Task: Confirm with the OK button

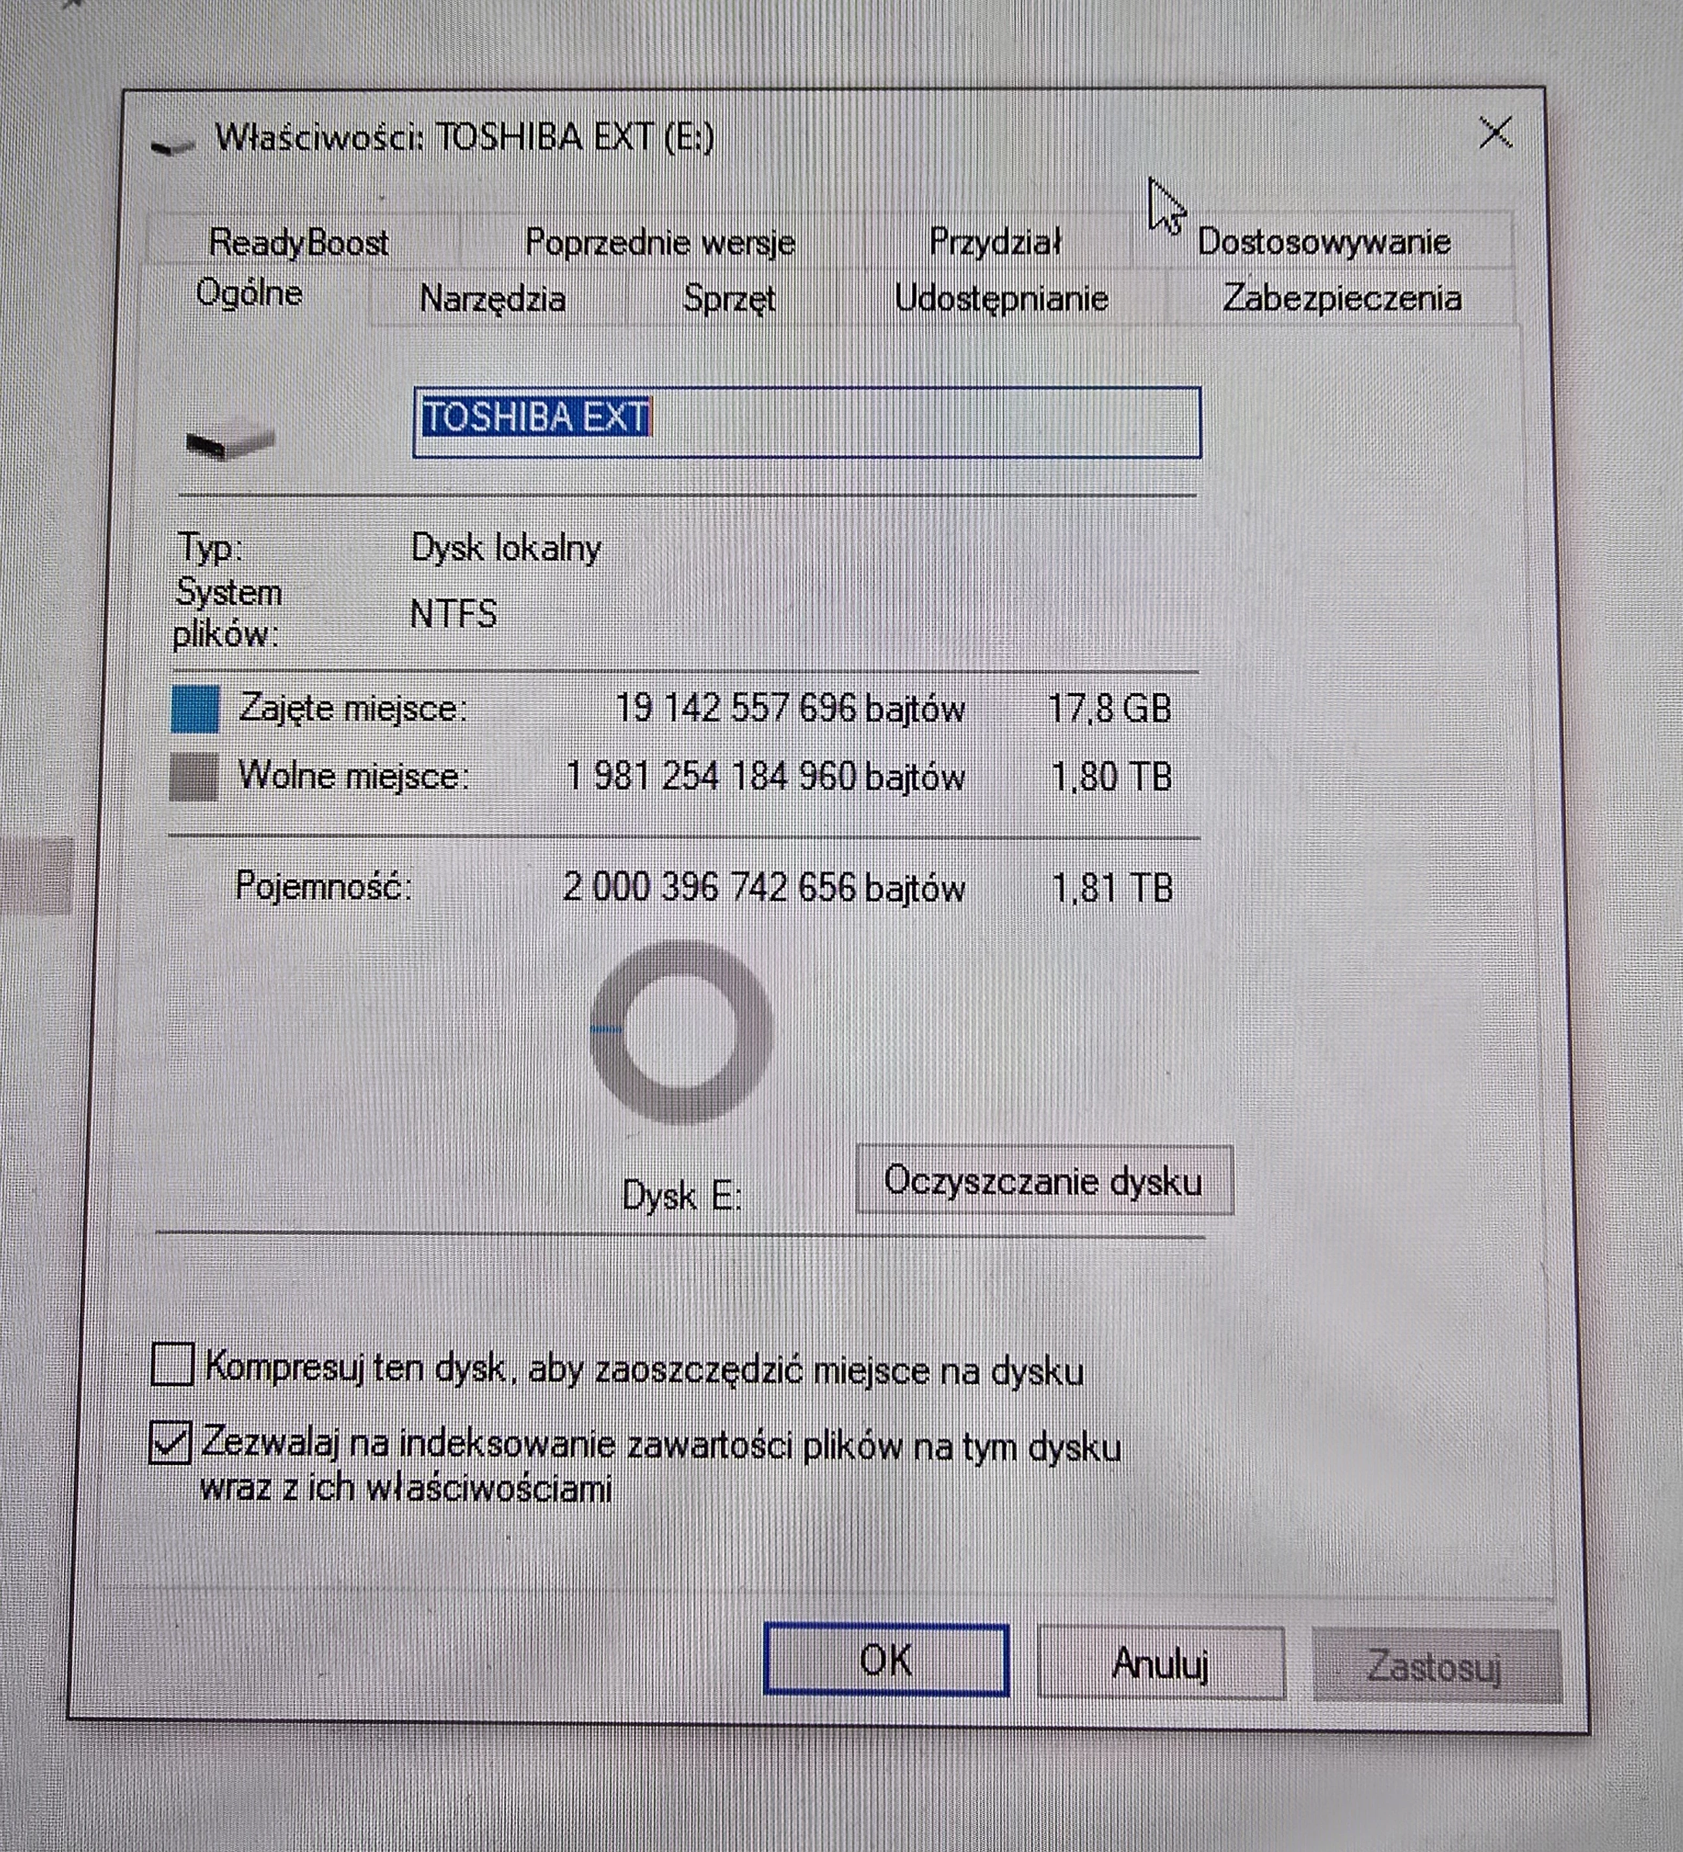Action: click(885, 1660)
